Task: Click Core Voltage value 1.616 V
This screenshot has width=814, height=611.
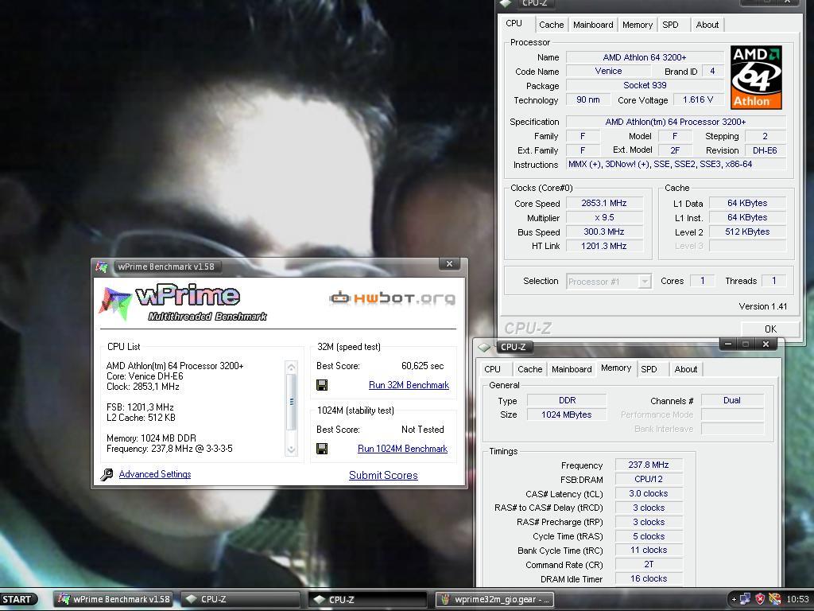Action: [x=698, y=99]
